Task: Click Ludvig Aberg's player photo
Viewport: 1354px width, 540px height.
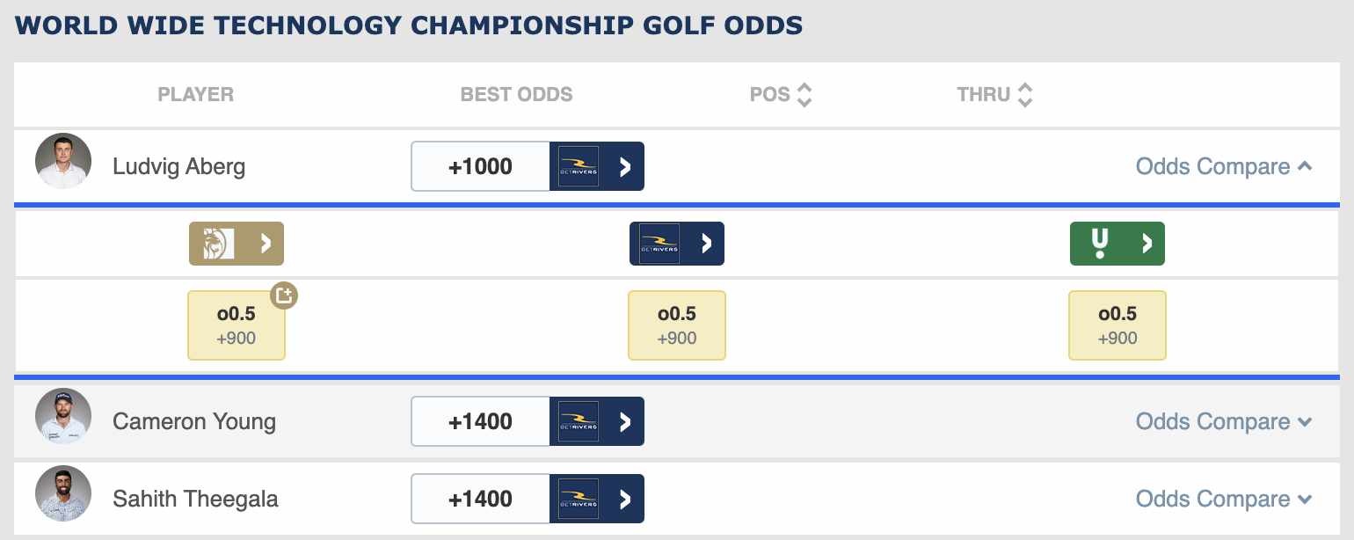Action: 63,161
